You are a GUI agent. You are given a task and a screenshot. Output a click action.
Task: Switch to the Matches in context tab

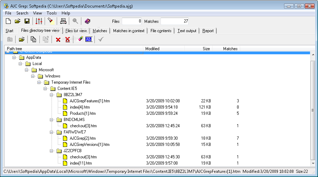(x=129, y=31)
